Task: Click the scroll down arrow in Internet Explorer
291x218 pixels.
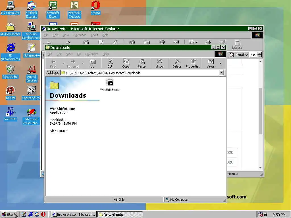Action: click(260, 168)
